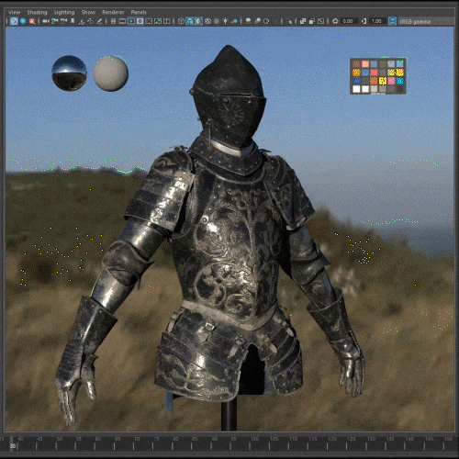The height and width of the screenshot is (459, 459).
Task: Open the Lighting menu
Action: pos(64,12)
